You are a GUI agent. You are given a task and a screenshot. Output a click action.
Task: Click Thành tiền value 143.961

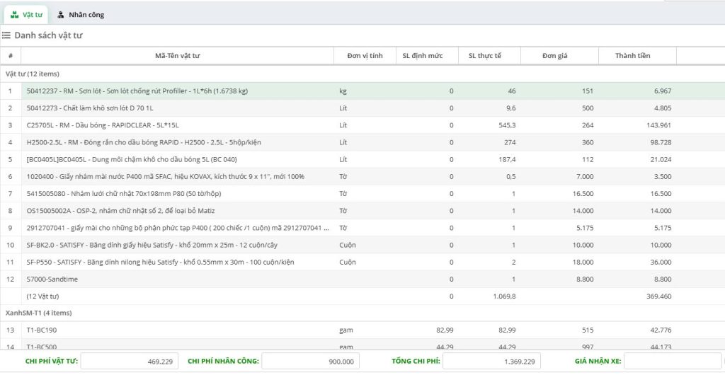[658, 125]
